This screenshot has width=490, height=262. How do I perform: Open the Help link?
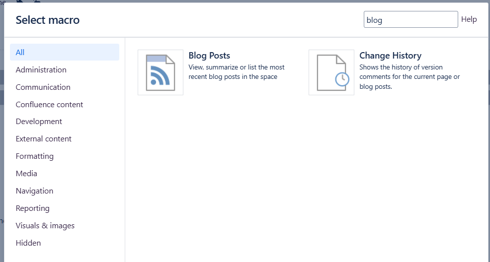click(469, 19)
